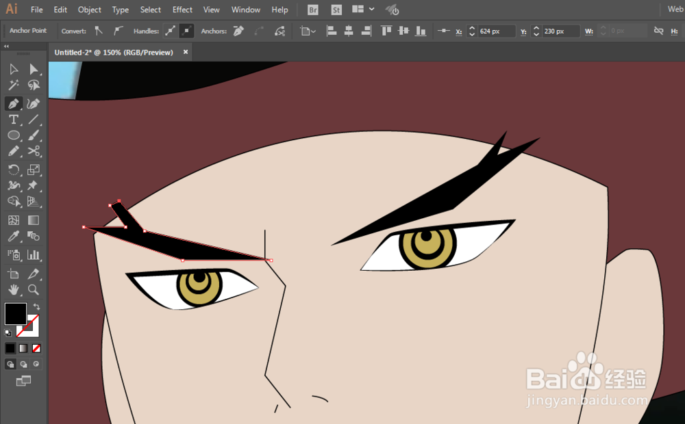
Task: Open the Type menu
Action: coord(120,10)
